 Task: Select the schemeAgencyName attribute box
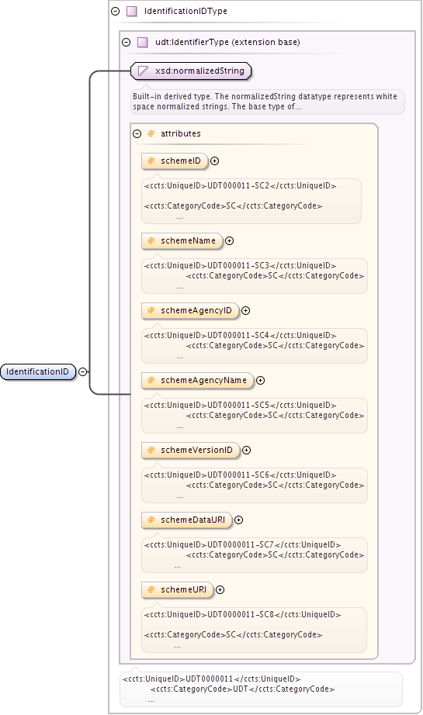pos(198,380)
